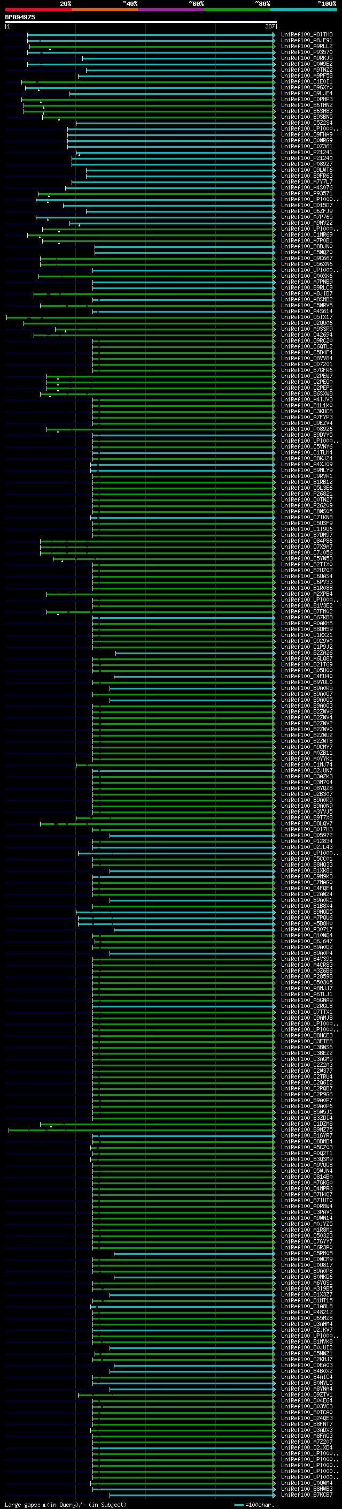
Task: Click hit UniRef100_Q6ZFJ9
Action: [306, 211]
